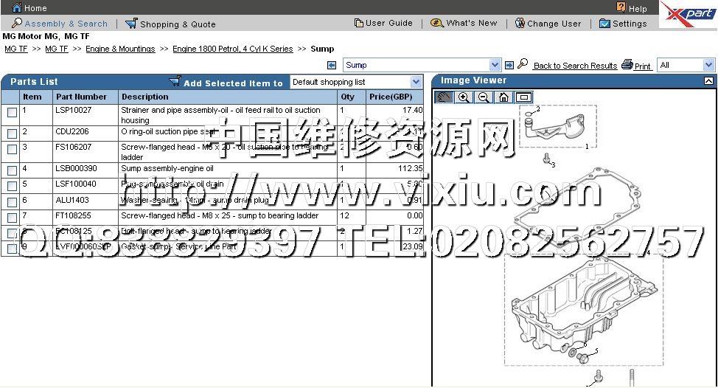Viewport: 718px width, 388px height.
Task: Go to previous section with the left arrow
Action: pyautogui.click(x=332, y=66)
